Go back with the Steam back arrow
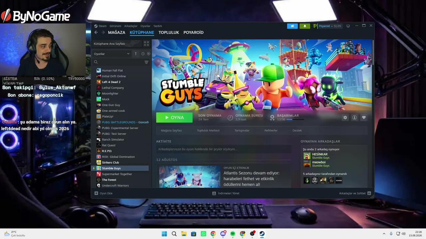This screenshot has height=239, width=426. point(96,33)
